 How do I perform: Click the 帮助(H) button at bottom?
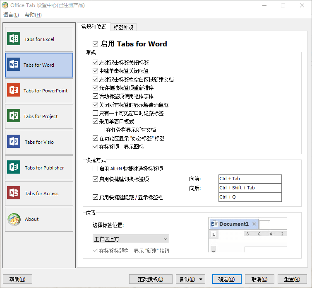17,279
